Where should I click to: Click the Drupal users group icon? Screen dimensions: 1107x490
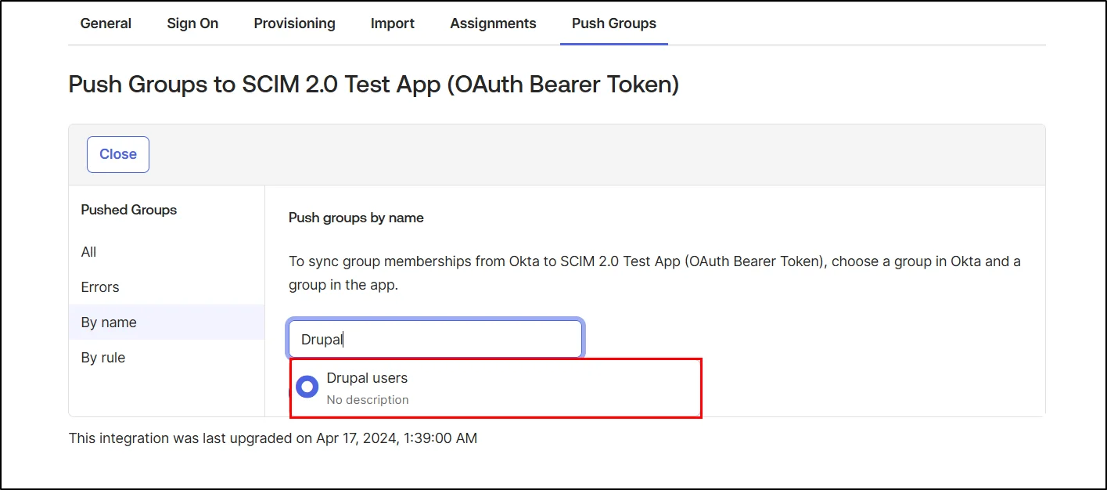[x=307, y=387]
